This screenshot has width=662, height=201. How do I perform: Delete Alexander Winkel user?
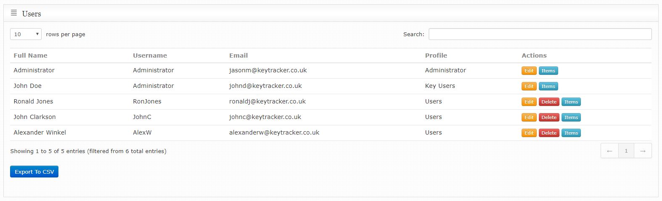(549, 133)
